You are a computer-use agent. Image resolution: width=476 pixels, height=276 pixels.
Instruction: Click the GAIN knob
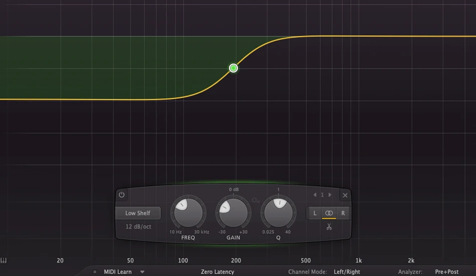pos(233,213)
